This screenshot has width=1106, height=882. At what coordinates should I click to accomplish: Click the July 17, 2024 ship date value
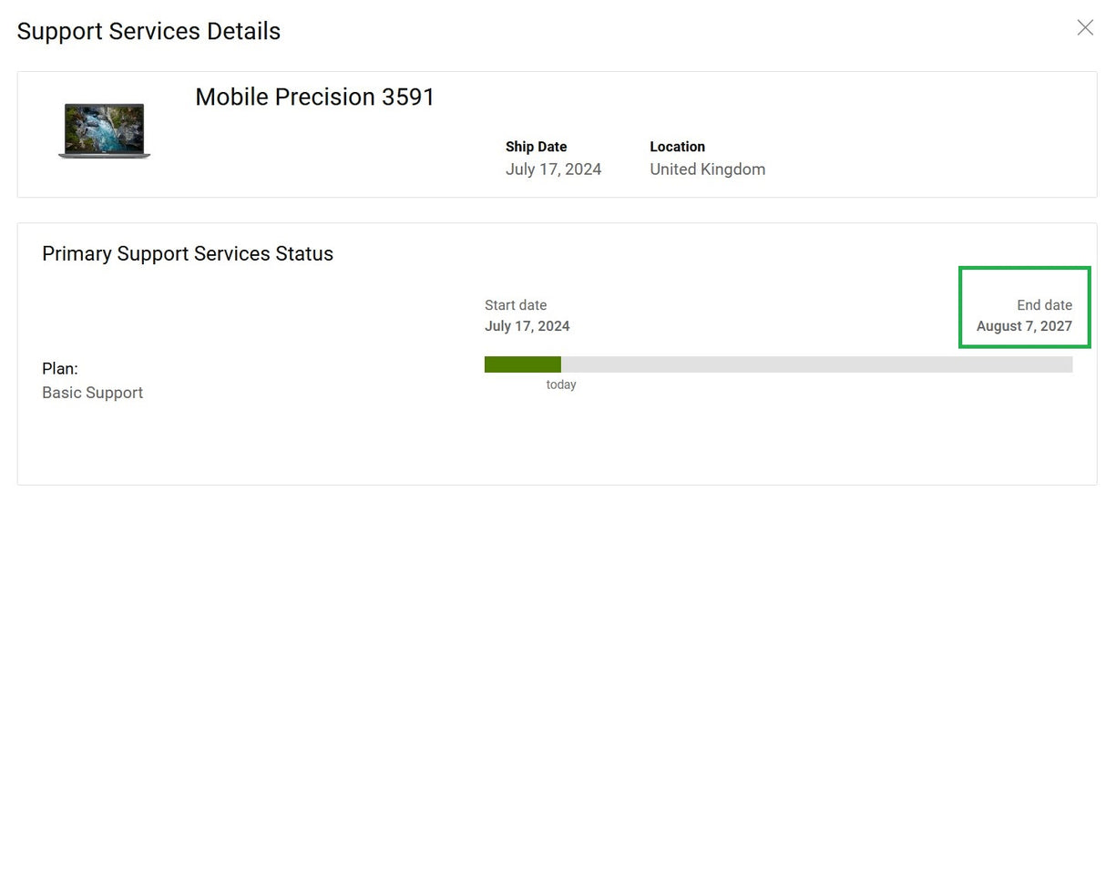point(553,169)
